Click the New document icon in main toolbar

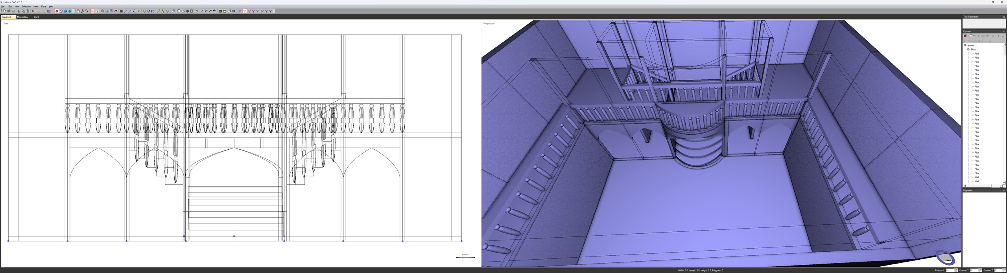click(x=4, y=11)
